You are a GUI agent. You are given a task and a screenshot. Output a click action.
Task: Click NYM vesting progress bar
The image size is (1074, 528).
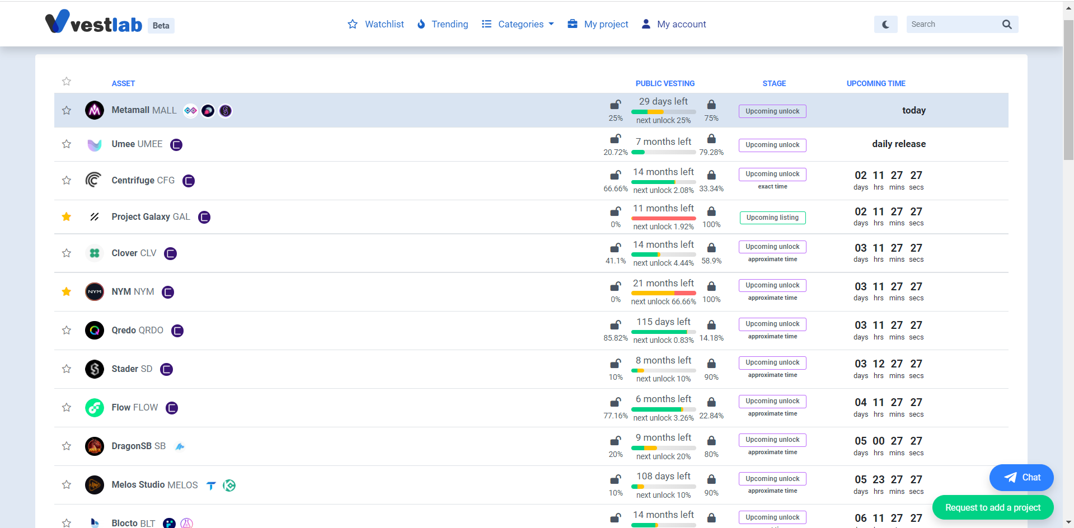(663, 293)
